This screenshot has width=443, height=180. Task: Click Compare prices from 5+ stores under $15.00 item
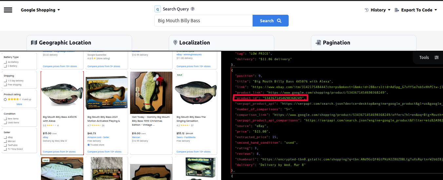point(59,152)
